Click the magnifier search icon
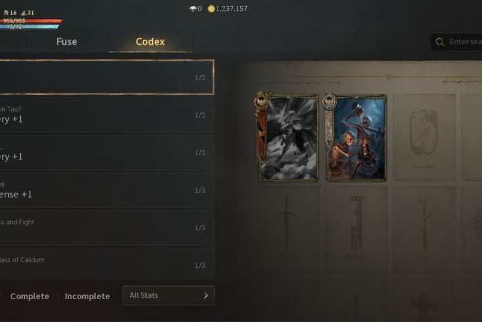This screenshot has height=322, width=482. 440,42
